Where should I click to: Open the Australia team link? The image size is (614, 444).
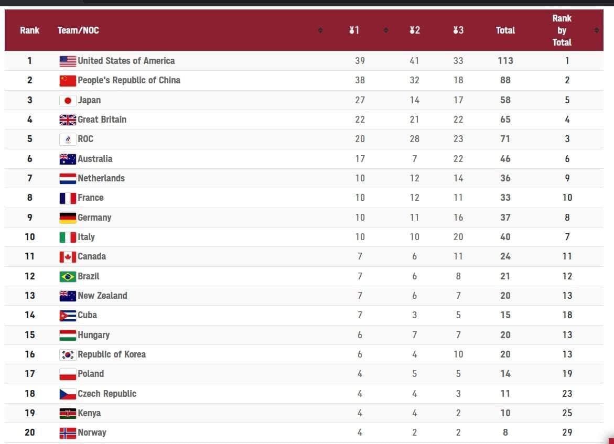pyautogui.click(x=95, y=158)
